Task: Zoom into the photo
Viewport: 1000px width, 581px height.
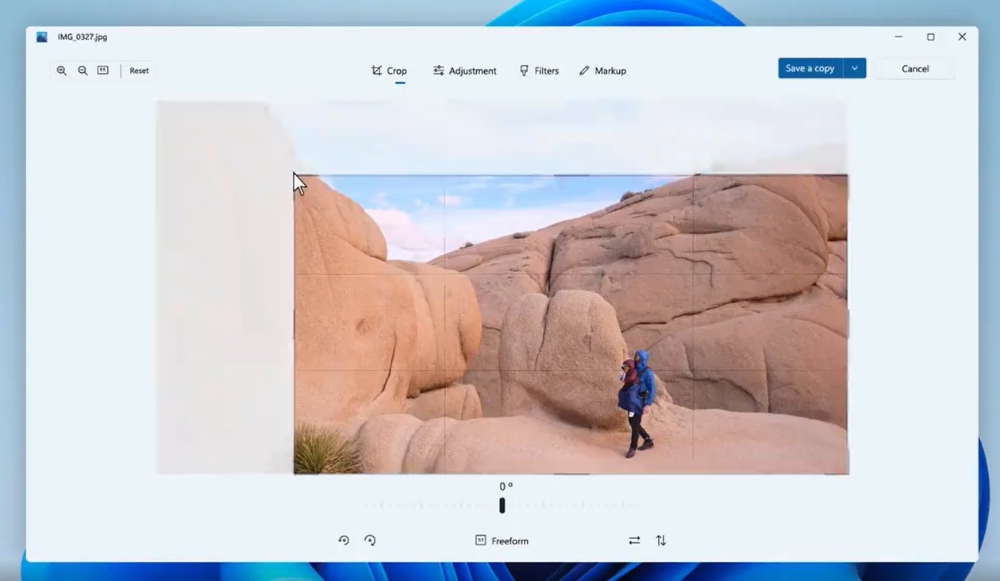Action: (62, 70)
